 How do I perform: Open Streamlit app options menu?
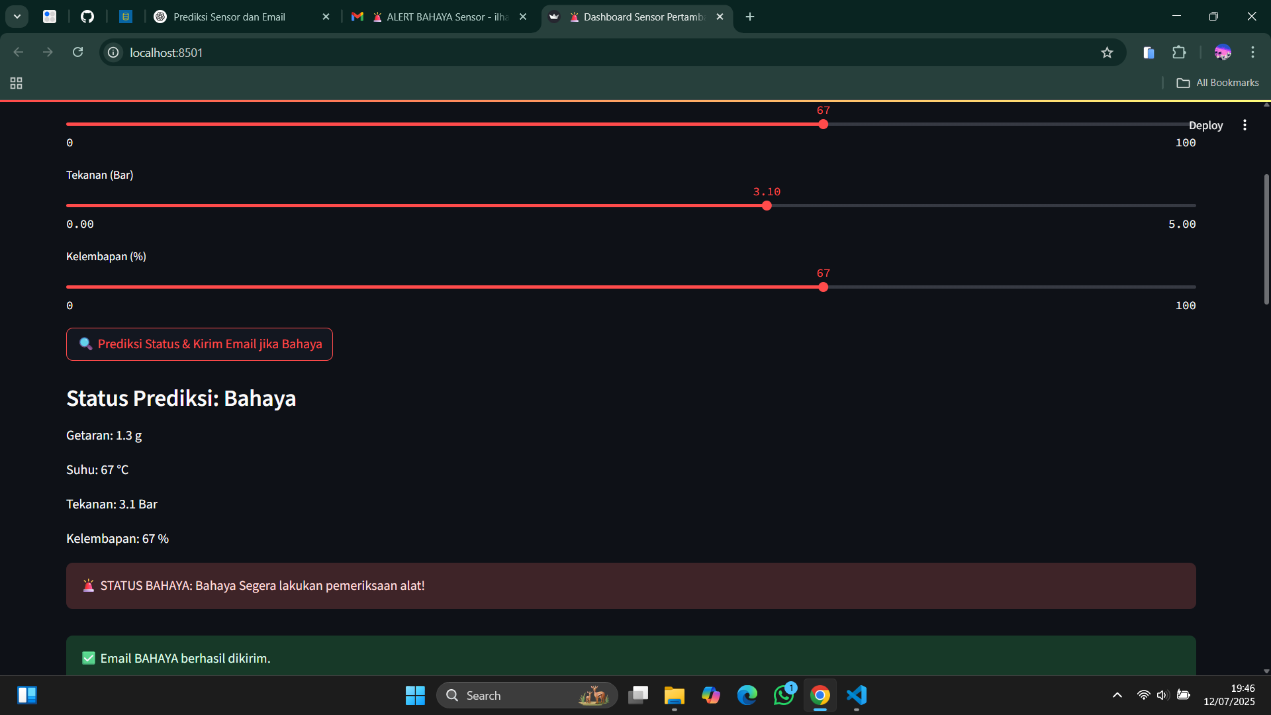click(1245, 125)
